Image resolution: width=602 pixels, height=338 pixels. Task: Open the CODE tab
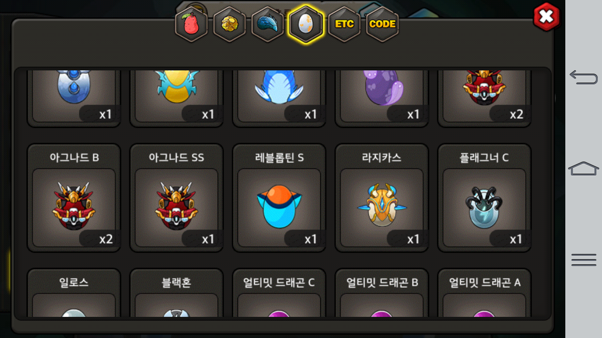(x=382, y=24)
